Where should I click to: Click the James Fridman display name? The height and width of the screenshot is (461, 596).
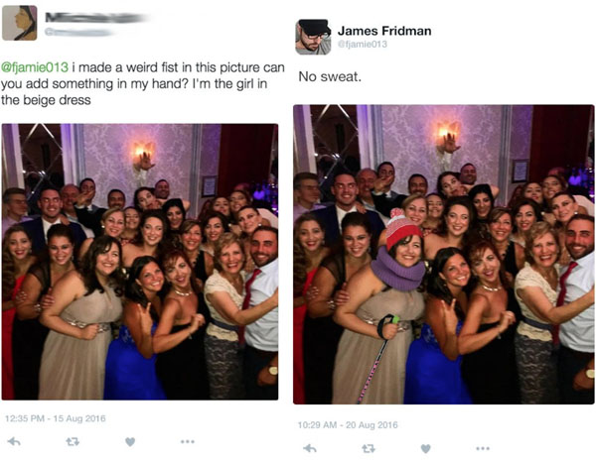click(x=384, y=31)
